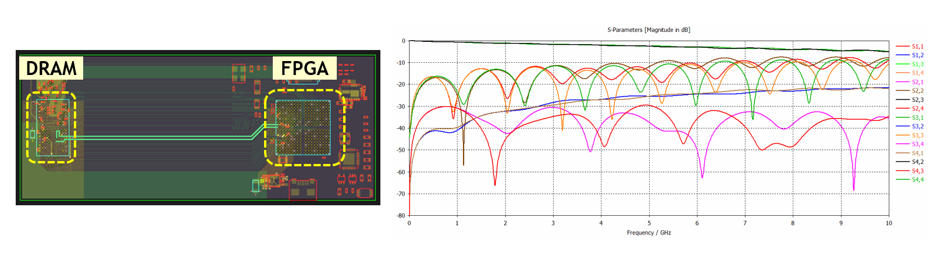This screenshot has height=264, width=937.
Task: Select the S4,3 legend entry
Action: pos(910,171)
